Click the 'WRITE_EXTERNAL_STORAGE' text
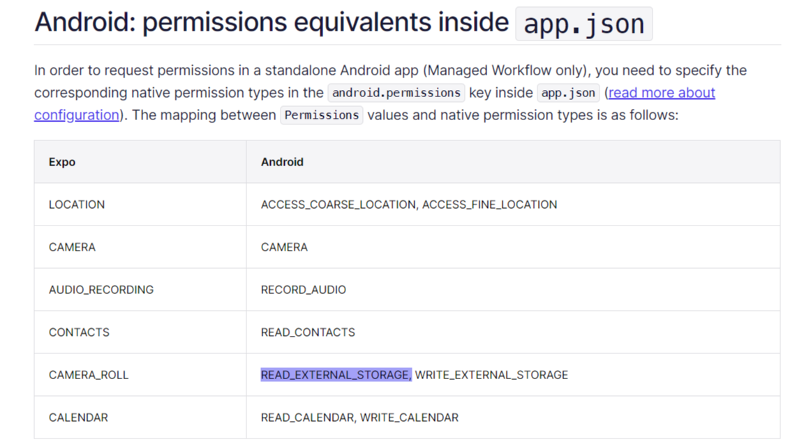Viewport: 804px width, 442px height. coord(491,375)
